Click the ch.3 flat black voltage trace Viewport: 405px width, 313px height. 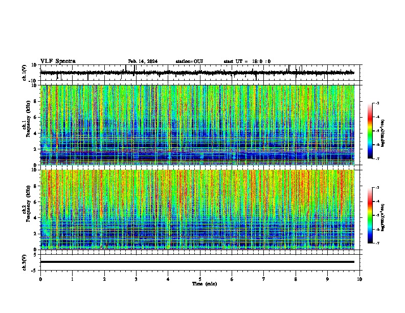click(x=197, y=262)
